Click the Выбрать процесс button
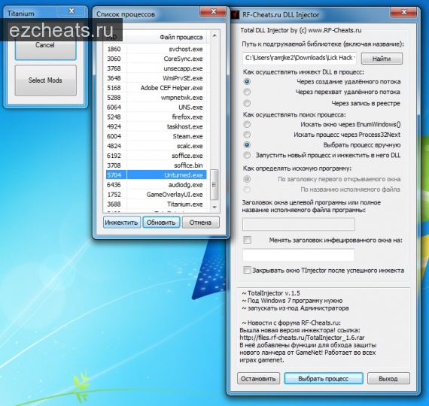This screenshot has height=406, width=429. click(x=324, y=379)
